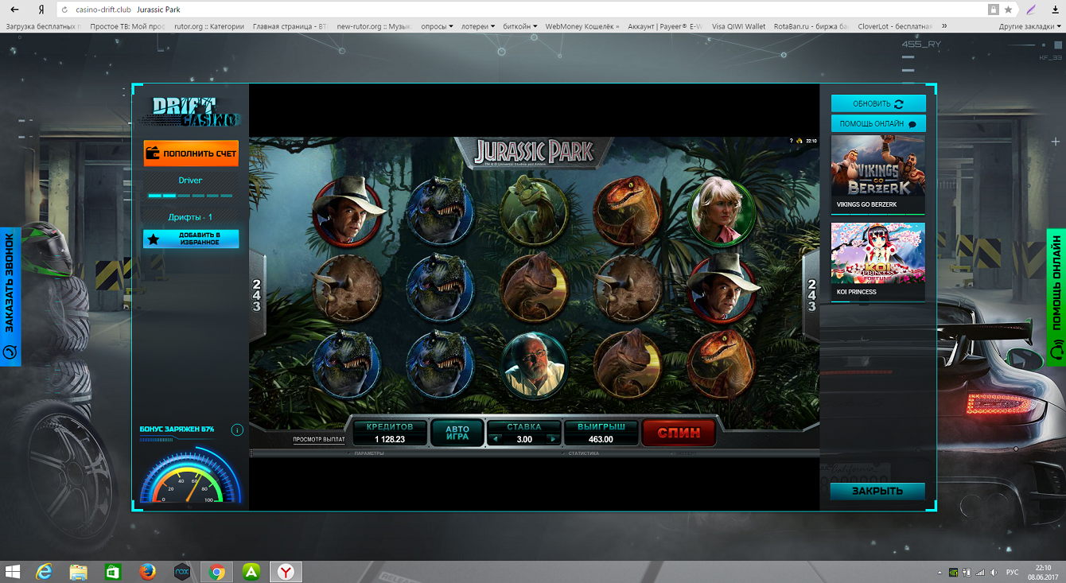This screenshot has width=1066, height=583.
Task: Click the game help question mark icon
Action: coord(791,141)
